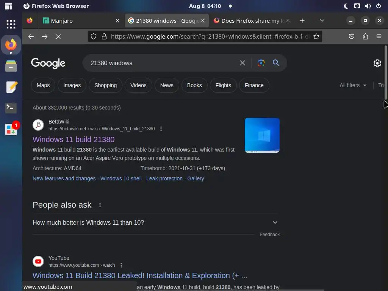Image resolution: width=388 pixels, height=291 pixels.
Task: Switch to the pinned Firefox tab
Action: coord(30,20)
